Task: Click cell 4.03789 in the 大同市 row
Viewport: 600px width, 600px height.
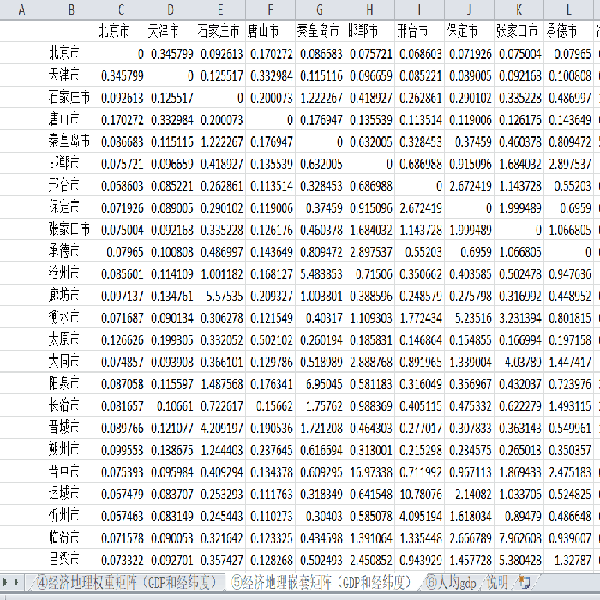Action: click(x=519, y=361)
